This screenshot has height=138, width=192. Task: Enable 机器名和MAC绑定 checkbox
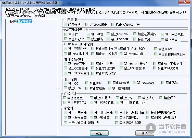pos(113,25)
